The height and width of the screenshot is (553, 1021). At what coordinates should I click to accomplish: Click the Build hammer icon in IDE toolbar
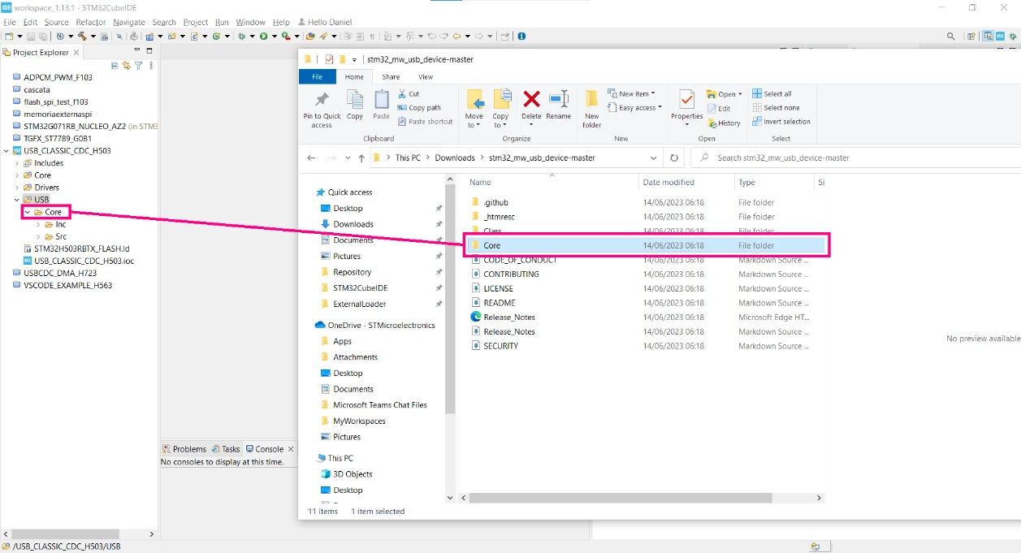[x=82, y=36]
